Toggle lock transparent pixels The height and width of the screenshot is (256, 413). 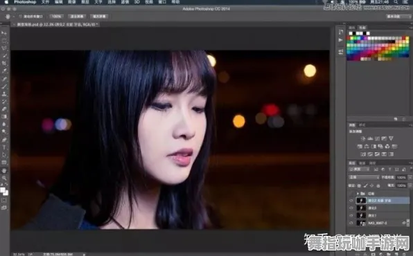point(359,185)
